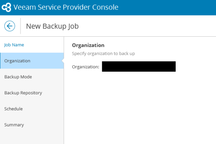Click the New Backup Job heading
216x144 pixels.
[x=52, y=26]
